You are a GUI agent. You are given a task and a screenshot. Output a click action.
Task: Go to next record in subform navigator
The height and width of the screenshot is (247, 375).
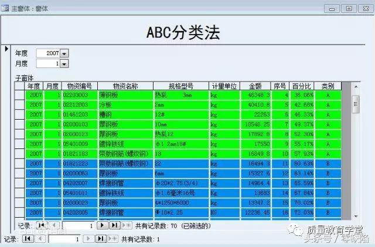(101, 225)
